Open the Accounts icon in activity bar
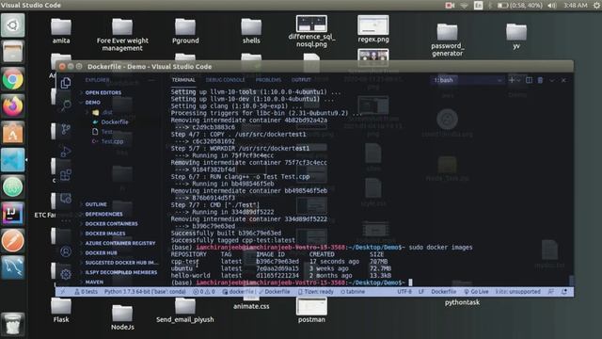The image size is (602, 339). point(66,251)
